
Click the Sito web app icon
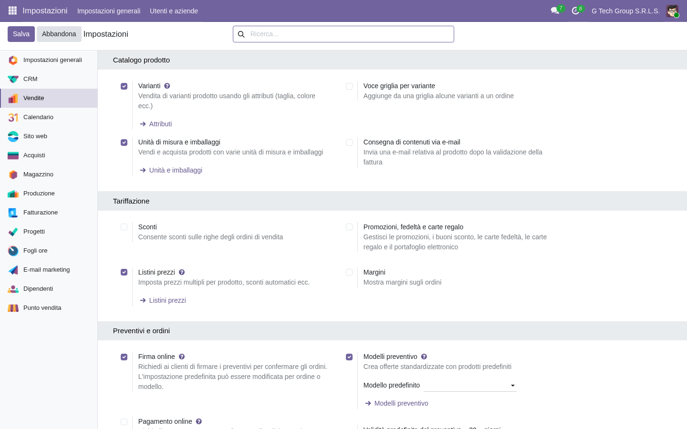tap(13, 136)
